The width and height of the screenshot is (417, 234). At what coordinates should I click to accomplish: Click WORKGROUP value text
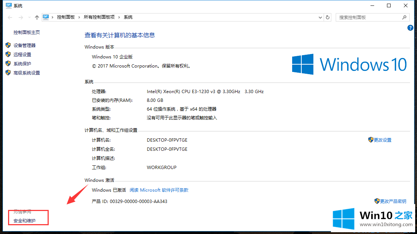coord(161,168)
